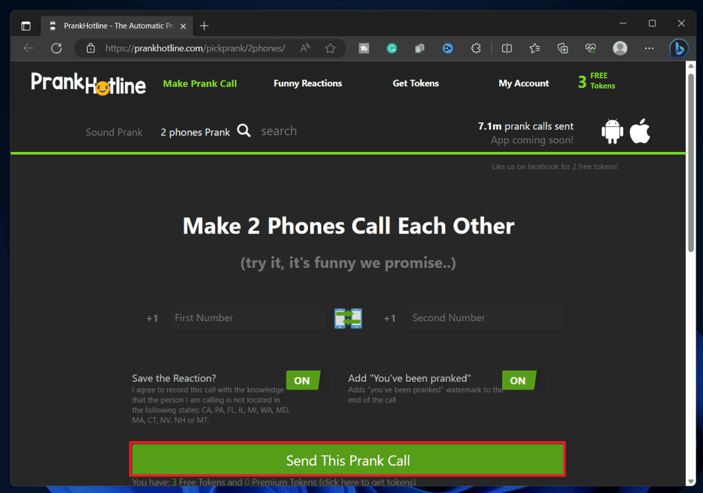This screenshot has height=493, width=703.
Task: Open the search magnifier icon
Action: 244,131
